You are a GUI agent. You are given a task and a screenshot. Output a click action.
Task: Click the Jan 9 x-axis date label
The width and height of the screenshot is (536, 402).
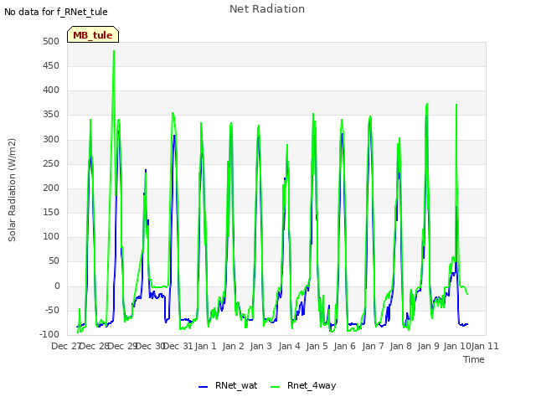[x=428, y=346]
